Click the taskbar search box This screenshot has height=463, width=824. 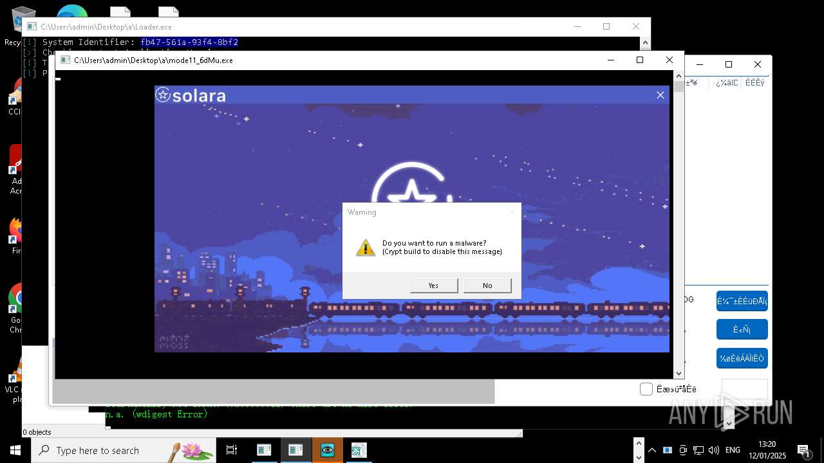(124, 450)
